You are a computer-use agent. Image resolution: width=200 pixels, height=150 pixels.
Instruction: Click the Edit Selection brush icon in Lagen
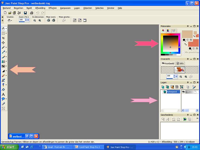(194, 87)
